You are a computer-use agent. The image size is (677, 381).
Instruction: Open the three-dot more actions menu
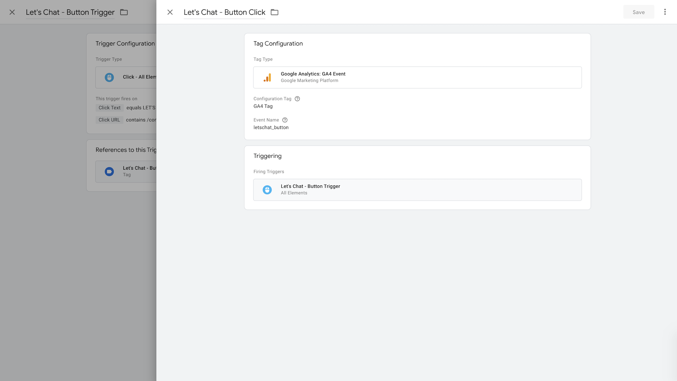click(x=665, y=12)
